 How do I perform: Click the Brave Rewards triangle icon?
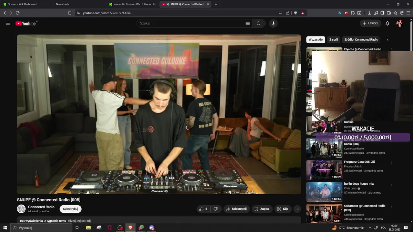click(303, 13)
